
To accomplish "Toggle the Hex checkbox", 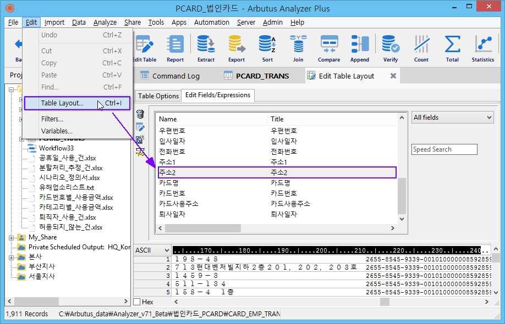I will click(137, 301).
